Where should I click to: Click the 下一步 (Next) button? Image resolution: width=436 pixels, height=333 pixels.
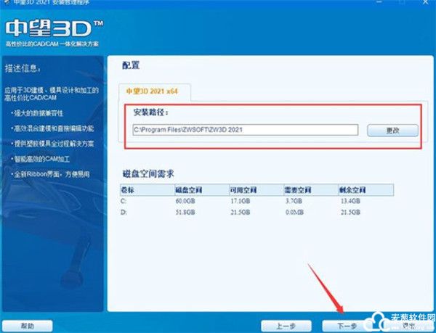347,326
